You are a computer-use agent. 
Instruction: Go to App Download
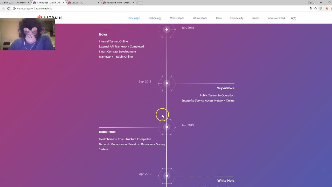[276, 18]
